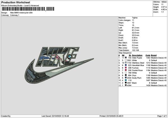
Task: Click the Min Stitch value 0.0 mm
Action: pyautogui.click(x=135, y=45)
